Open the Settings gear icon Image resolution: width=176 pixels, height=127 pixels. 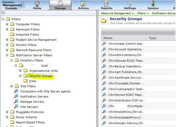tap(130, 4)
